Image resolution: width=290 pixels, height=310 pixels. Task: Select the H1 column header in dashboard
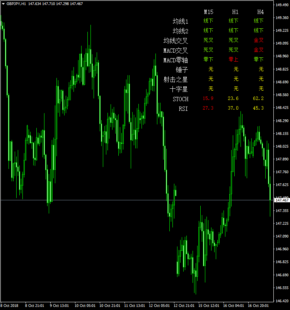pyautogui.click(x=235, y=12)
